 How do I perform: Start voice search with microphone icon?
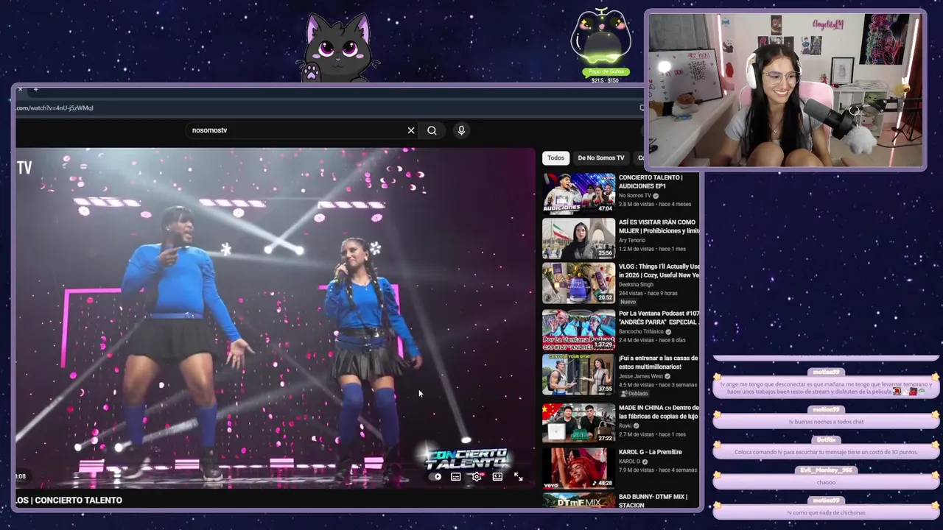[x=461, y=130]
